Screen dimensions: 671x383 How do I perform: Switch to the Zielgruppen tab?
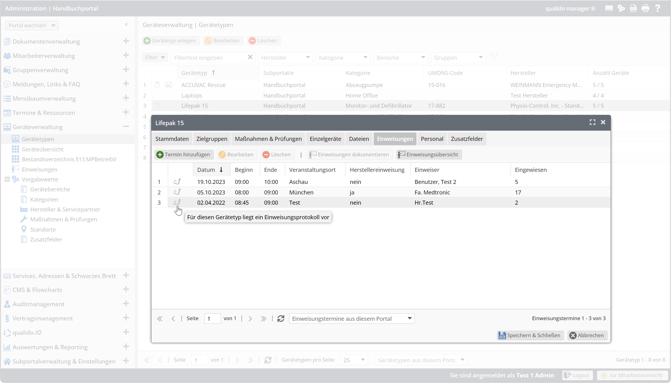(x=212, y=139)
